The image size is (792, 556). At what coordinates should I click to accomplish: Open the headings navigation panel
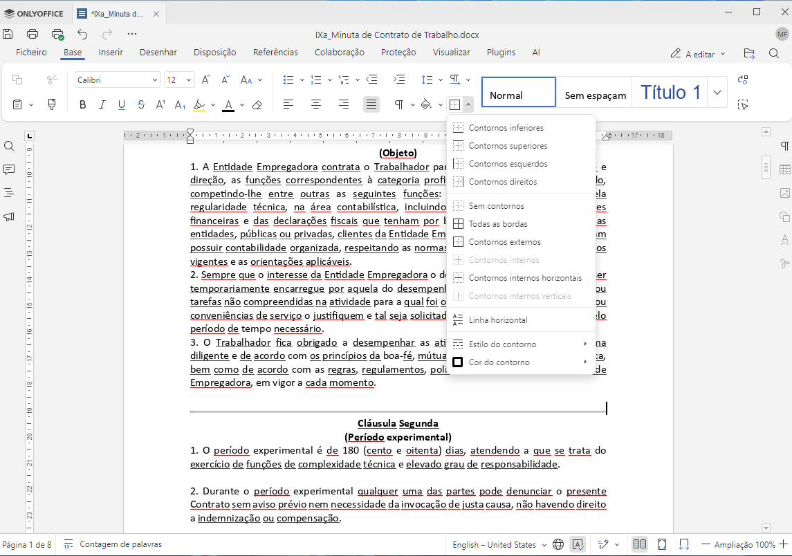point(9,193)
